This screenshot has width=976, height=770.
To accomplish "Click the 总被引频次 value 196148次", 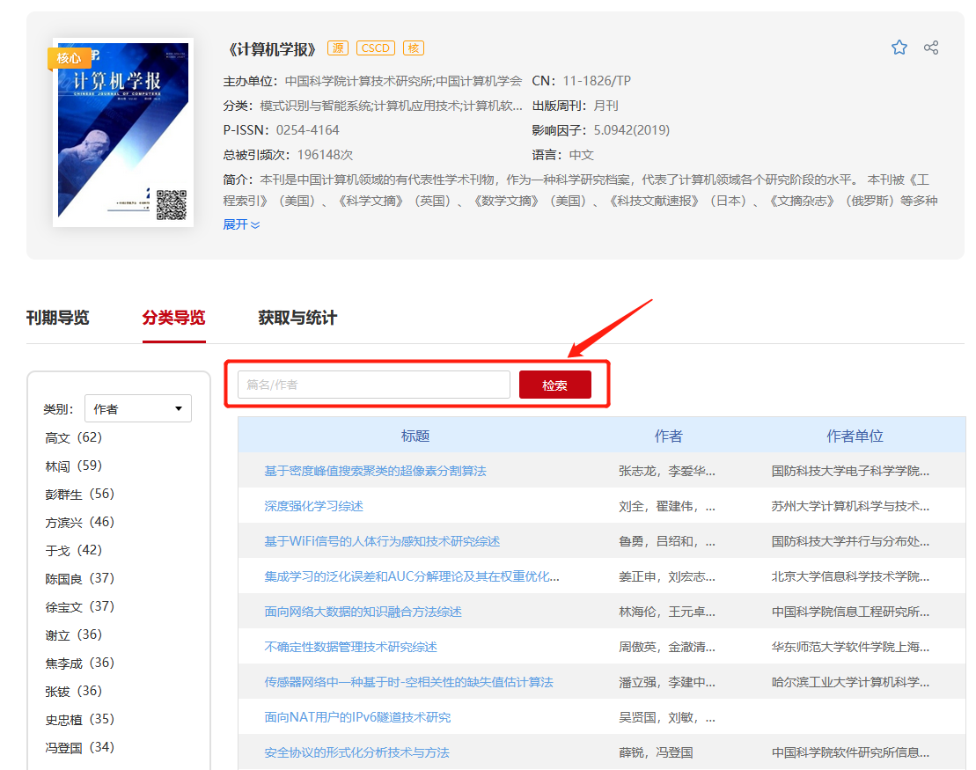I will [325, 154].
